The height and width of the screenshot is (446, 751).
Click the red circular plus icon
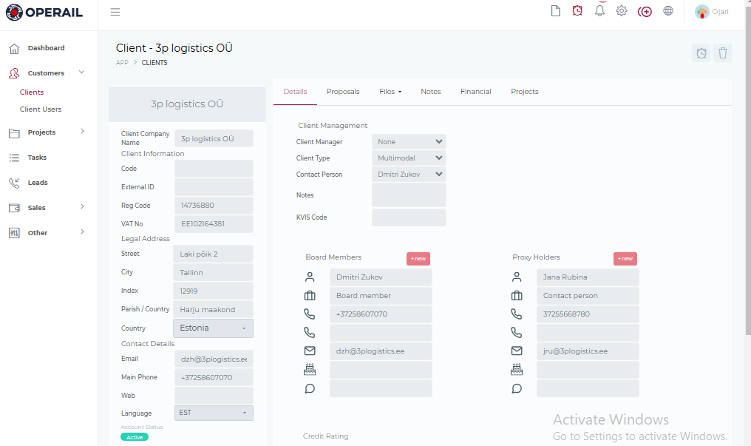(645, 11)
